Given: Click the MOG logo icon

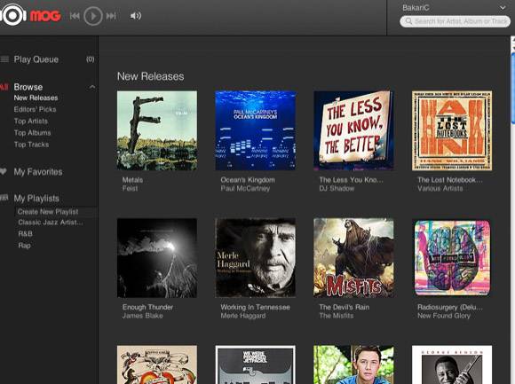Looking at the screenshot, I should point(12,15).
